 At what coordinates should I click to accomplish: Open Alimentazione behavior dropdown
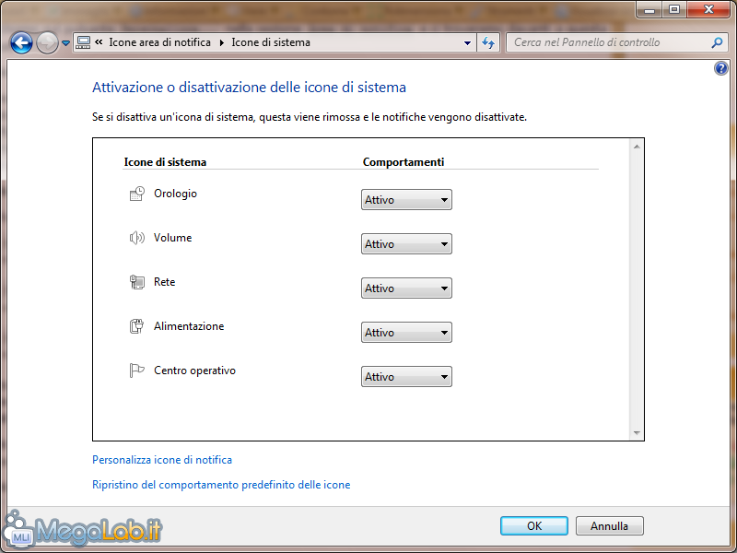406,333
